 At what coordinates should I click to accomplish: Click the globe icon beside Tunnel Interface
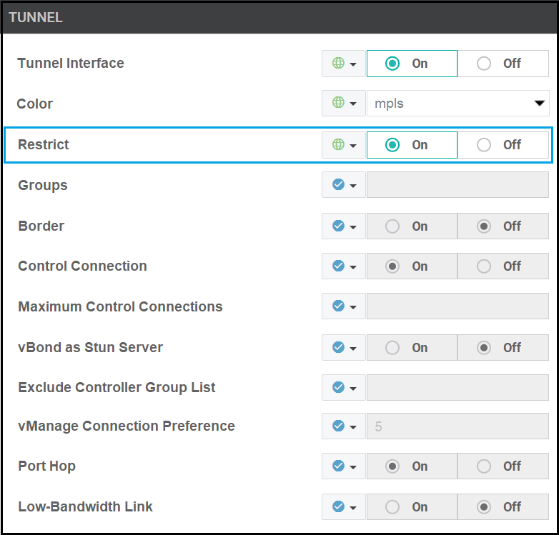[x=338, y=64]
